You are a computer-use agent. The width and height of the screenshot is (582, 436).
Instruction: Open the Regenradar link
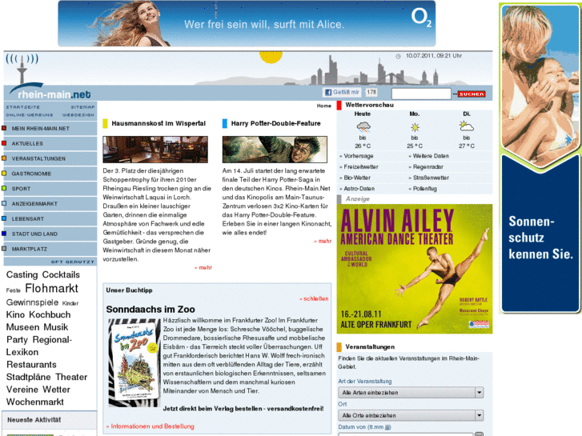click(x=428, y=167)
